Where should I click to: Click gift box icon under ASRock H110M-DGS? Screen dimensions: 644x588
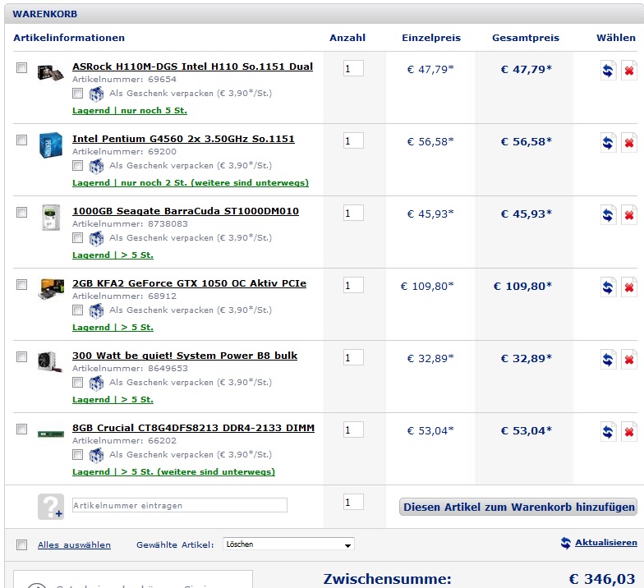[96, 94]
